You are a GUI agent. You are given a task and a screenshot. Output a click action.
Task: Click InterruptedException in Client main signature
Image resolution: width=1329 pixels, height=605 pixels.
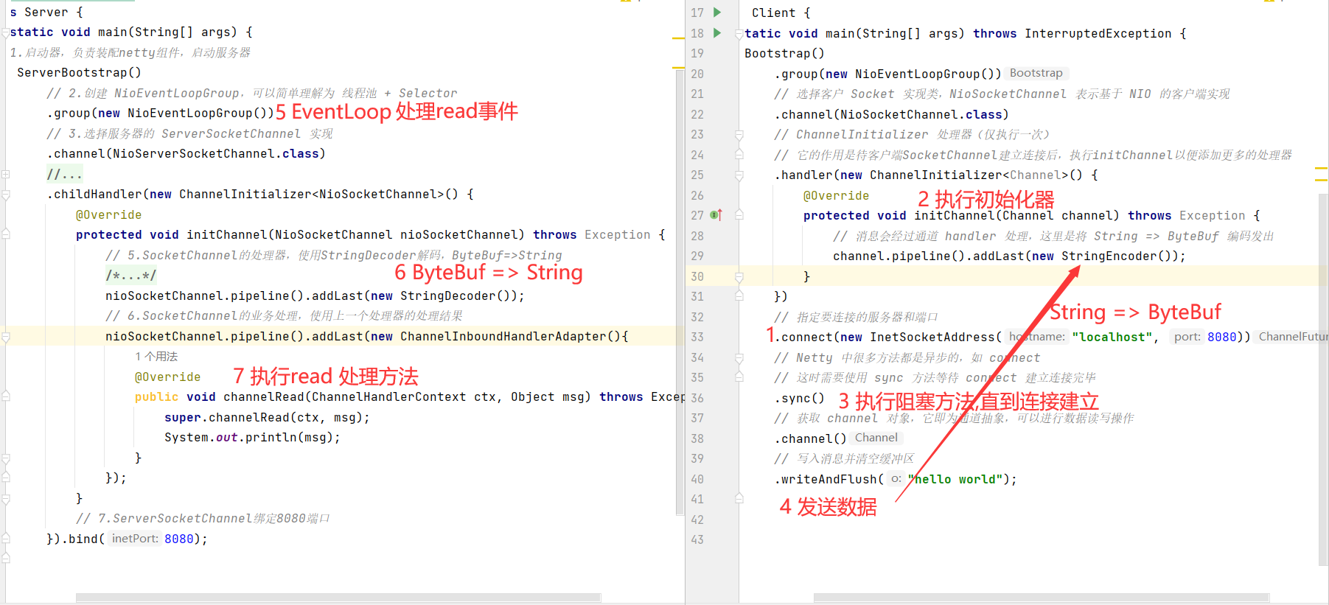[x=1098, y=33]
